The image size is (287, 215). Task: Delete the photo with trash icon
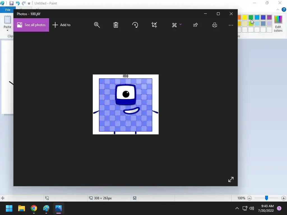pos(116,25)
